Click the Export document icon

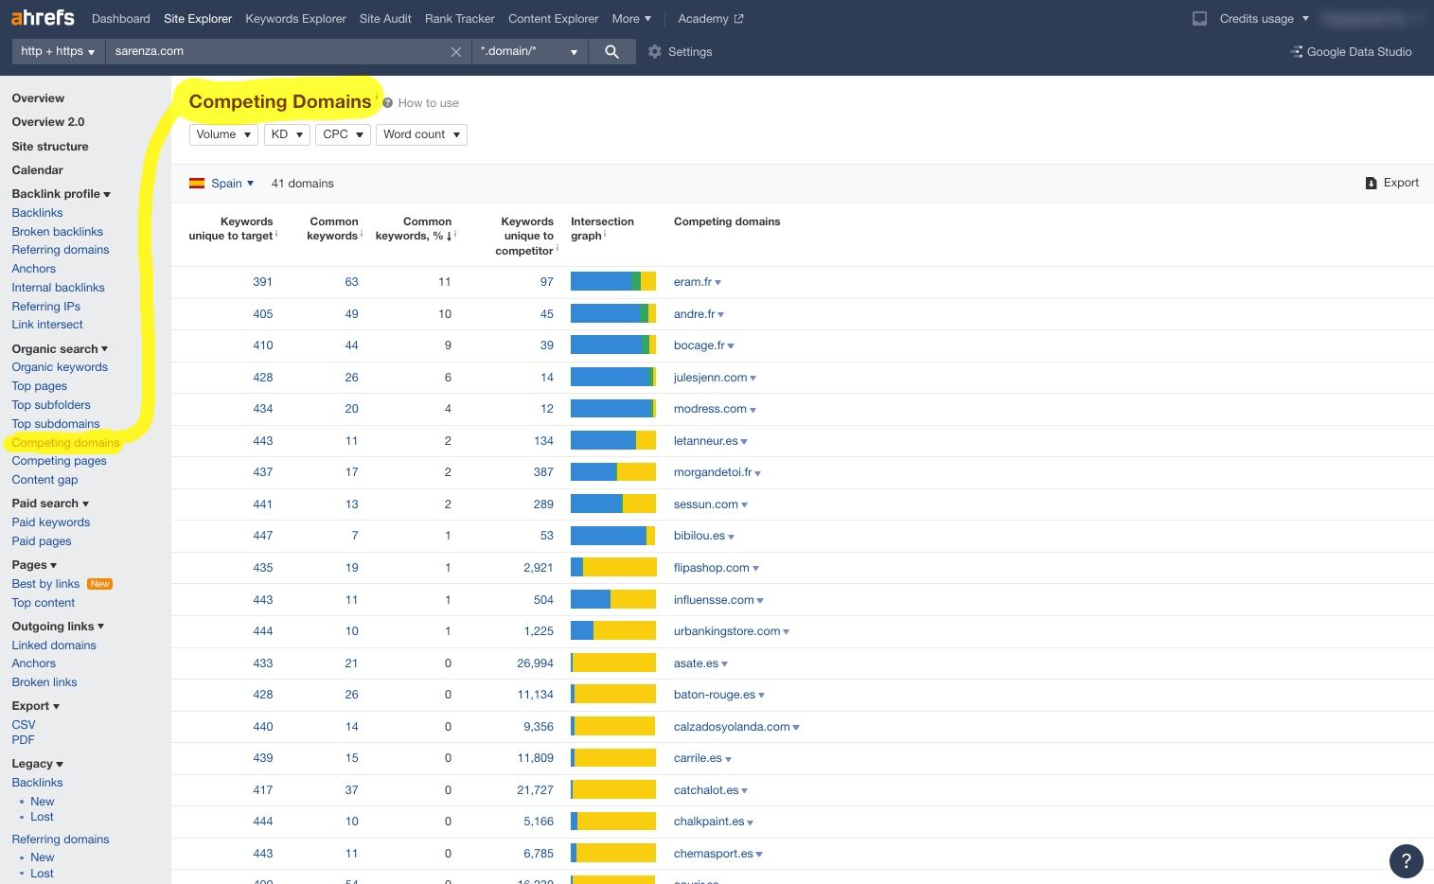[x=1371, y=183]
